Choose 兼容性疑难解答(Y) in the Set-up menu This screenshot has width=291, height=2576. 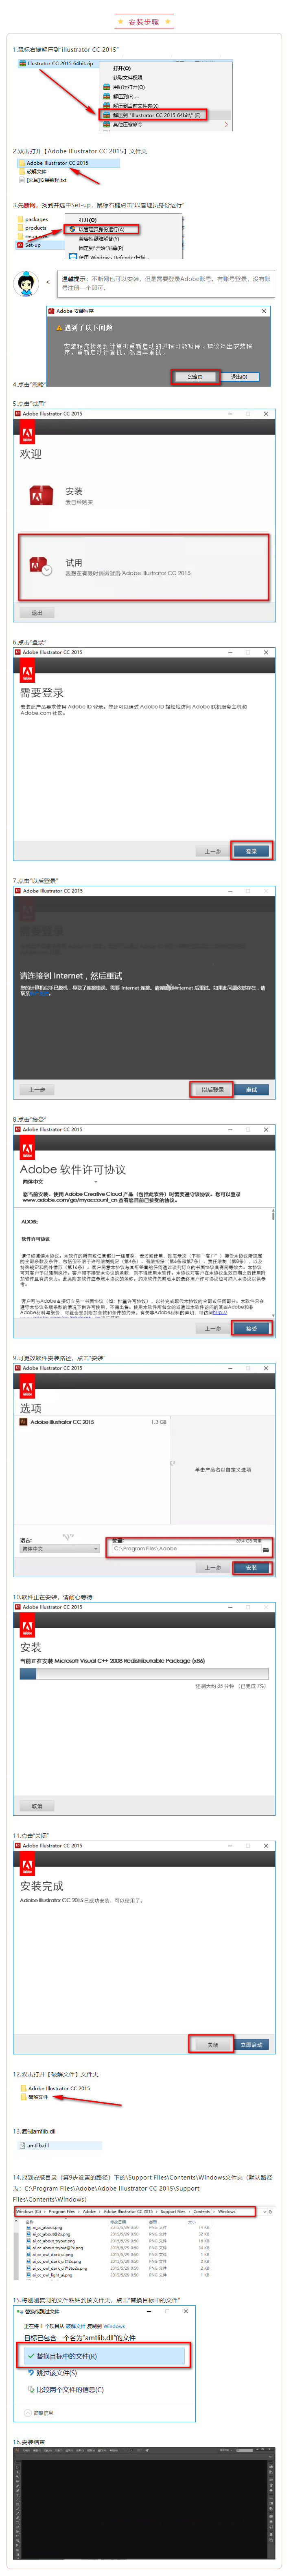pos(98,238)
